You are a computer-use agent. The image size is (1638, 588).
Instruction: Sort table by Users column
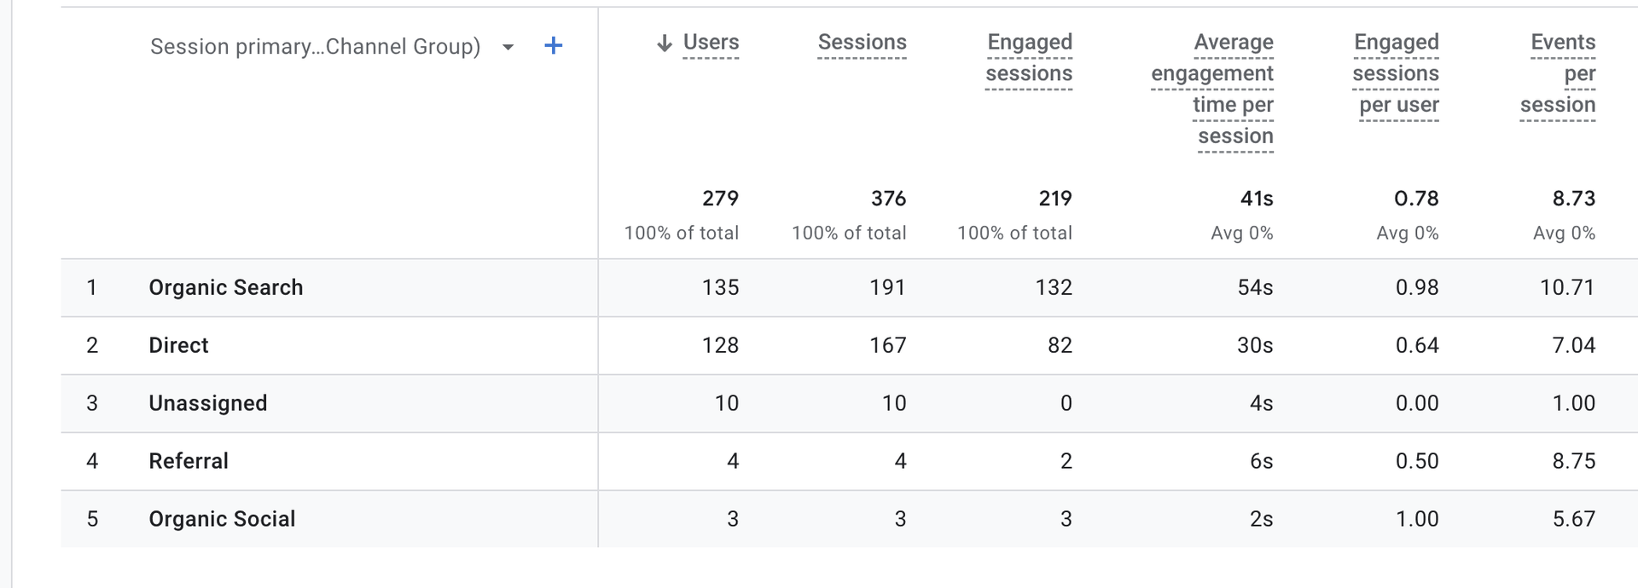pyautogui.click(x=711, y=43)
